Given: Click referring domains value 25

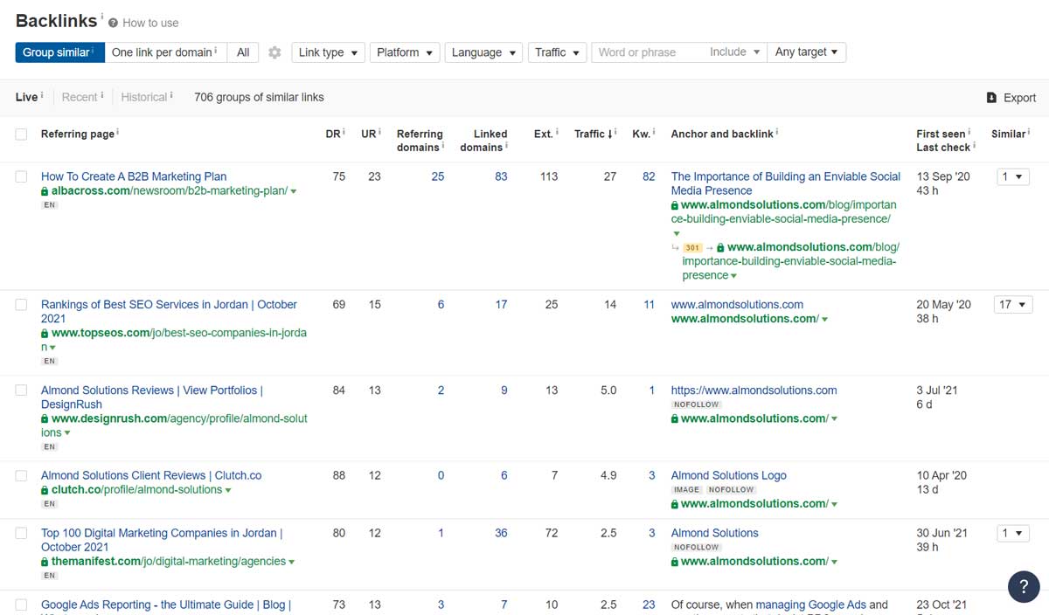Looking at the screenshot, I should pyautogui.click(x=438, y=176).
